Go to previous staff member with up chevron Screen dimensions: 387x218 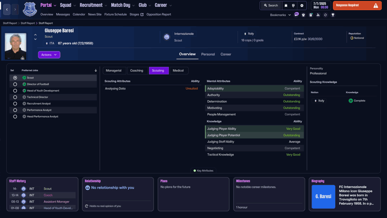coord(35,35)
